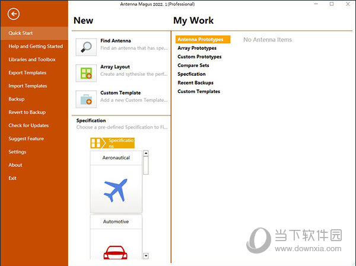Select Recent Backups in My Work
Viewport: 356px width, 266px height.
195,83
